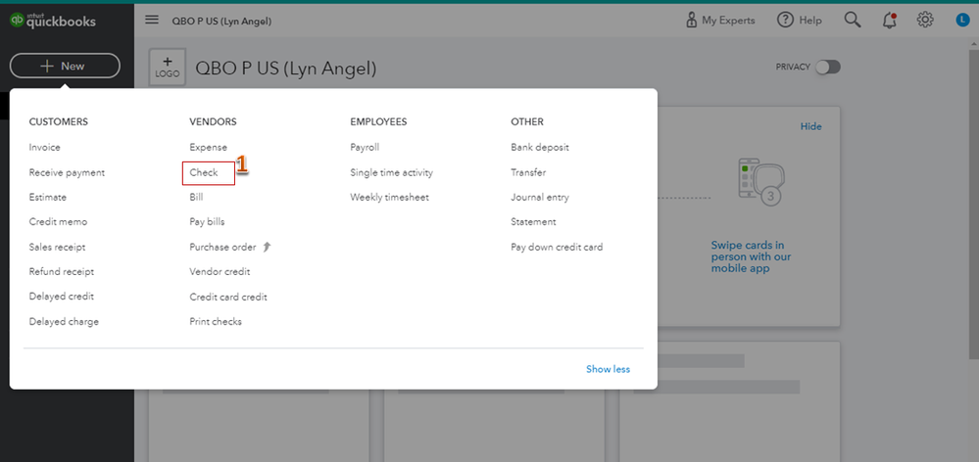The image size is (979, 462).
Task: Open the user profile avatar
Action: [962, 20]
